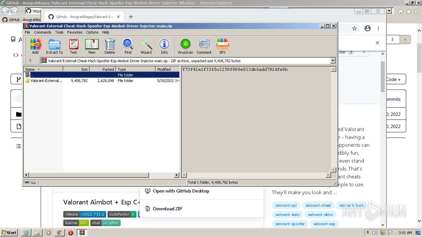Image resolution: width=422 pixels, height=237 pixels.
Task: Click the Delete toolbar icon
Action: tap(110, 46)
